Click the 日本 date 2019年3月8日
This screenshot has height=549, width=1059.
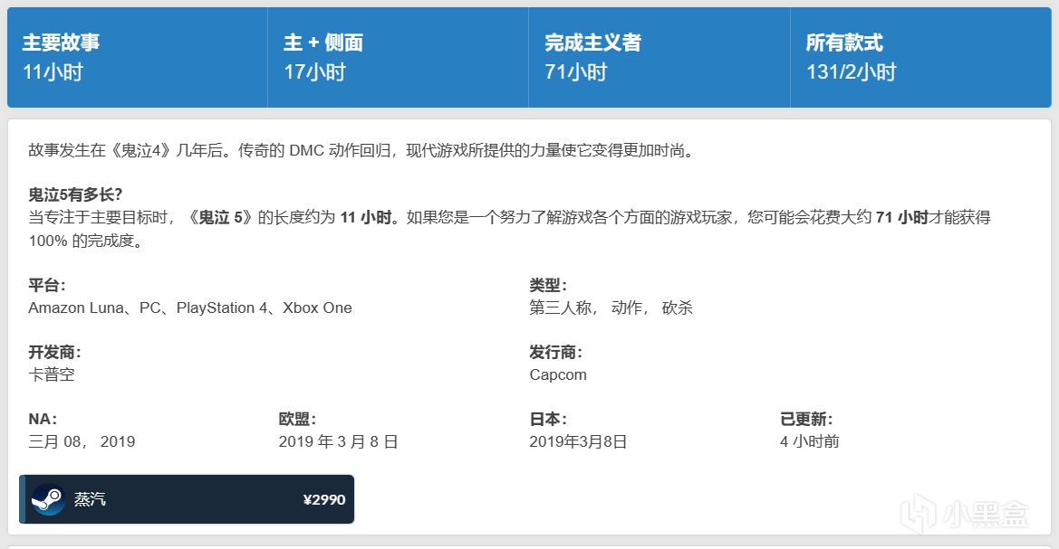click(578, 441)
